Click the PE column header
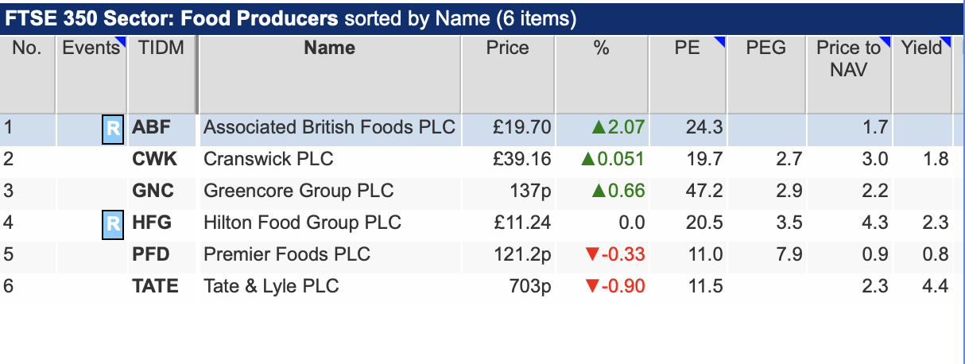Image resolution: width=965 pixels, height=364 pixels. 687,48
